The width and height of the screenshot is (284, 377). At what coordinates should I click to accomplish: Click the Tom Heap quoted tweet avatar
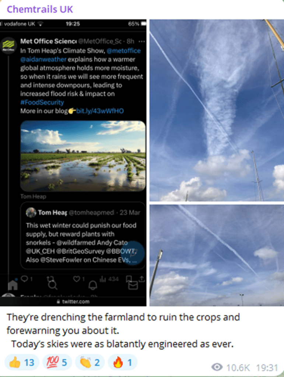click(x=31, y=213)
